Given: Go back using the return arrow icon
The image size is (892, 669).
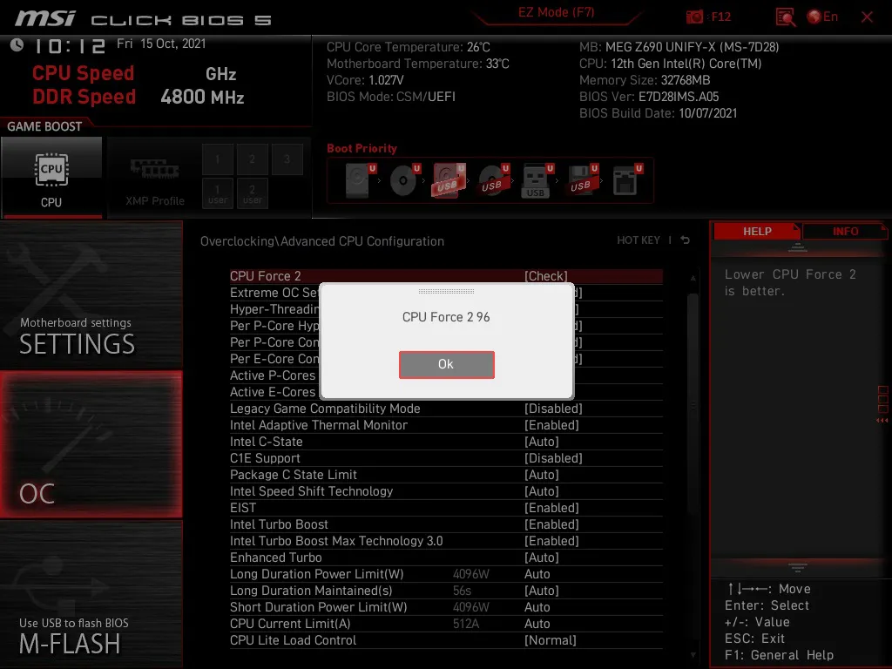Looking at the screenshot, I should (685, 240).
